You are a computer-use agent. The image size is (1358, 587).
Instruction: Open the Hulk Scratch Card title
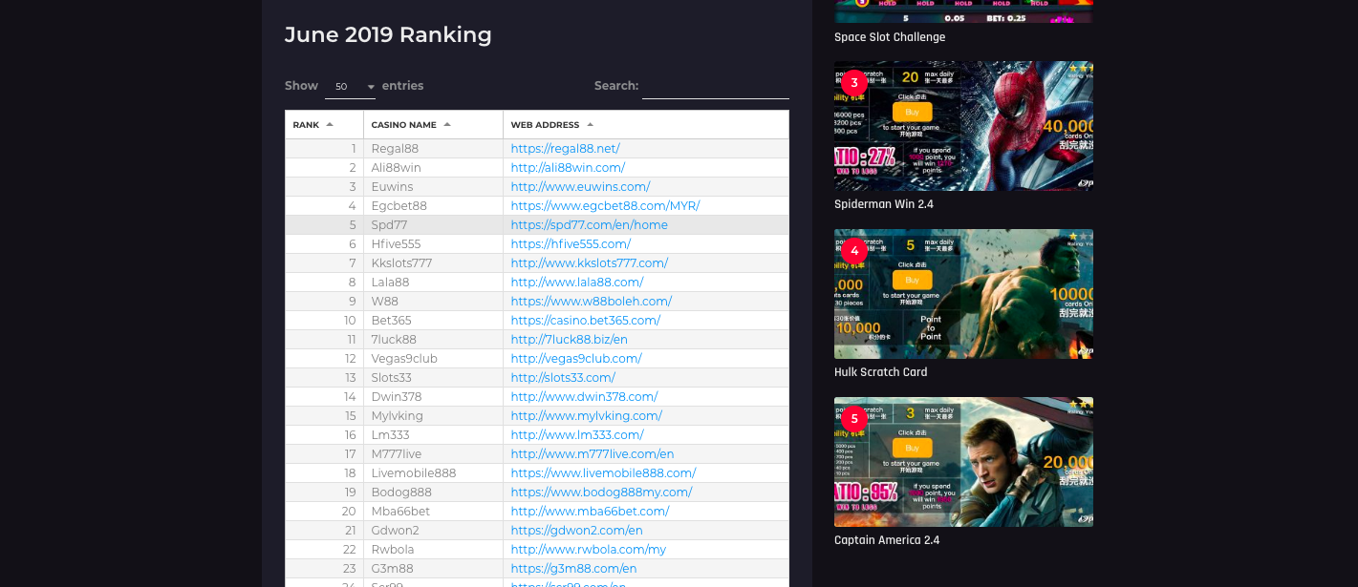pyautogui.click(x=880, y=372)
